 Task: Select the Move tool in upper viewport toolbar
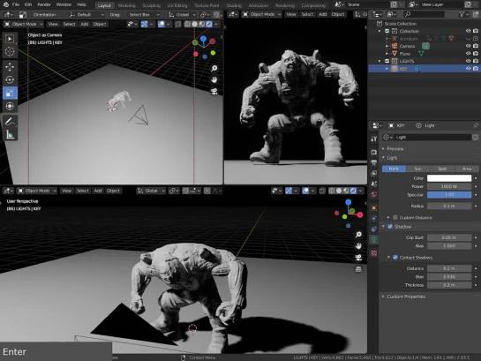coord(10,66)
